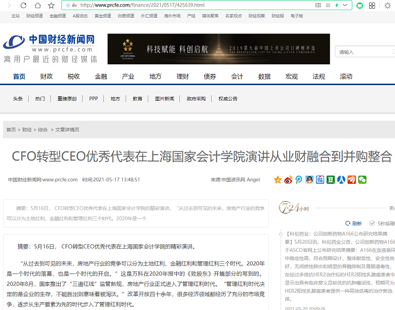The width and height of the screenshot is (395, 310).
Task: Open 重磅原创 in the sub-navigation
Action: pos(67,99)
